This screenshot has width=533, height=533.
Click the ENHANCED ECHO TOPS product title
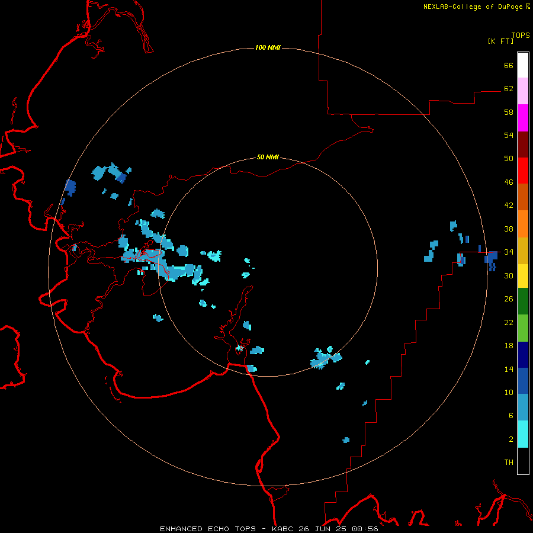pos(208,529)
